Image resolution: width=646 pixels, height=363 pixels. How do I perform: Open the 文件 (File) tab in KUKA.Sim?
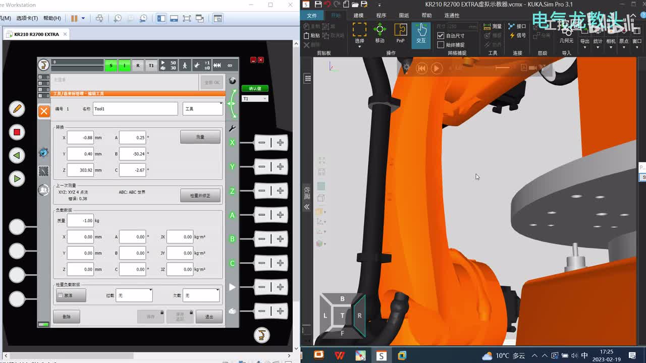[x=312, y=15]
